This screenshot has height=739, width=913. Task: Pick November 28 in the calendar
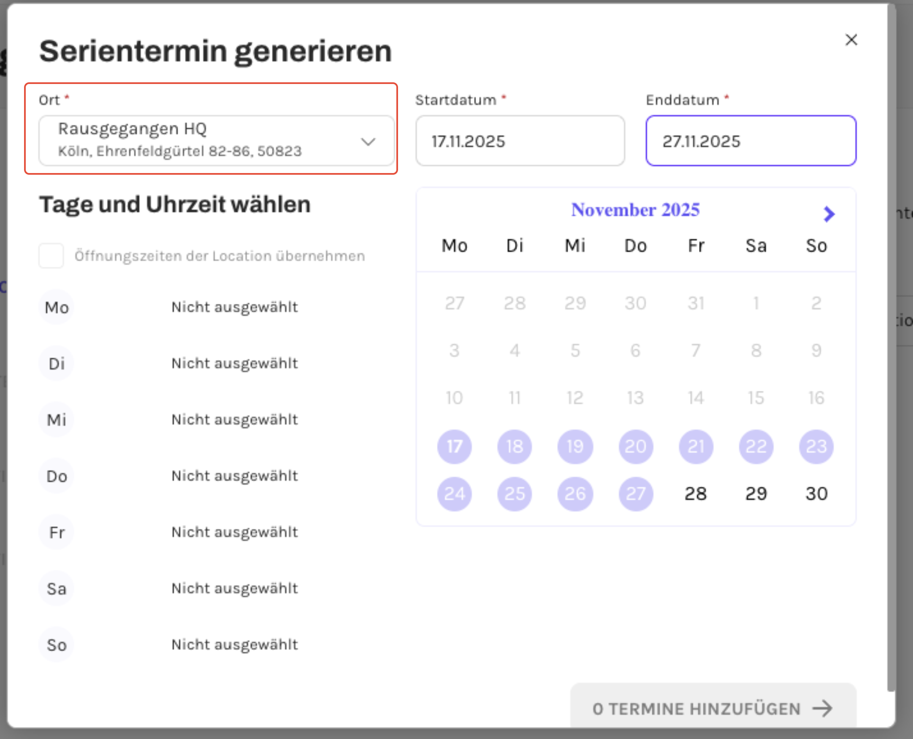tap(696, 494)
